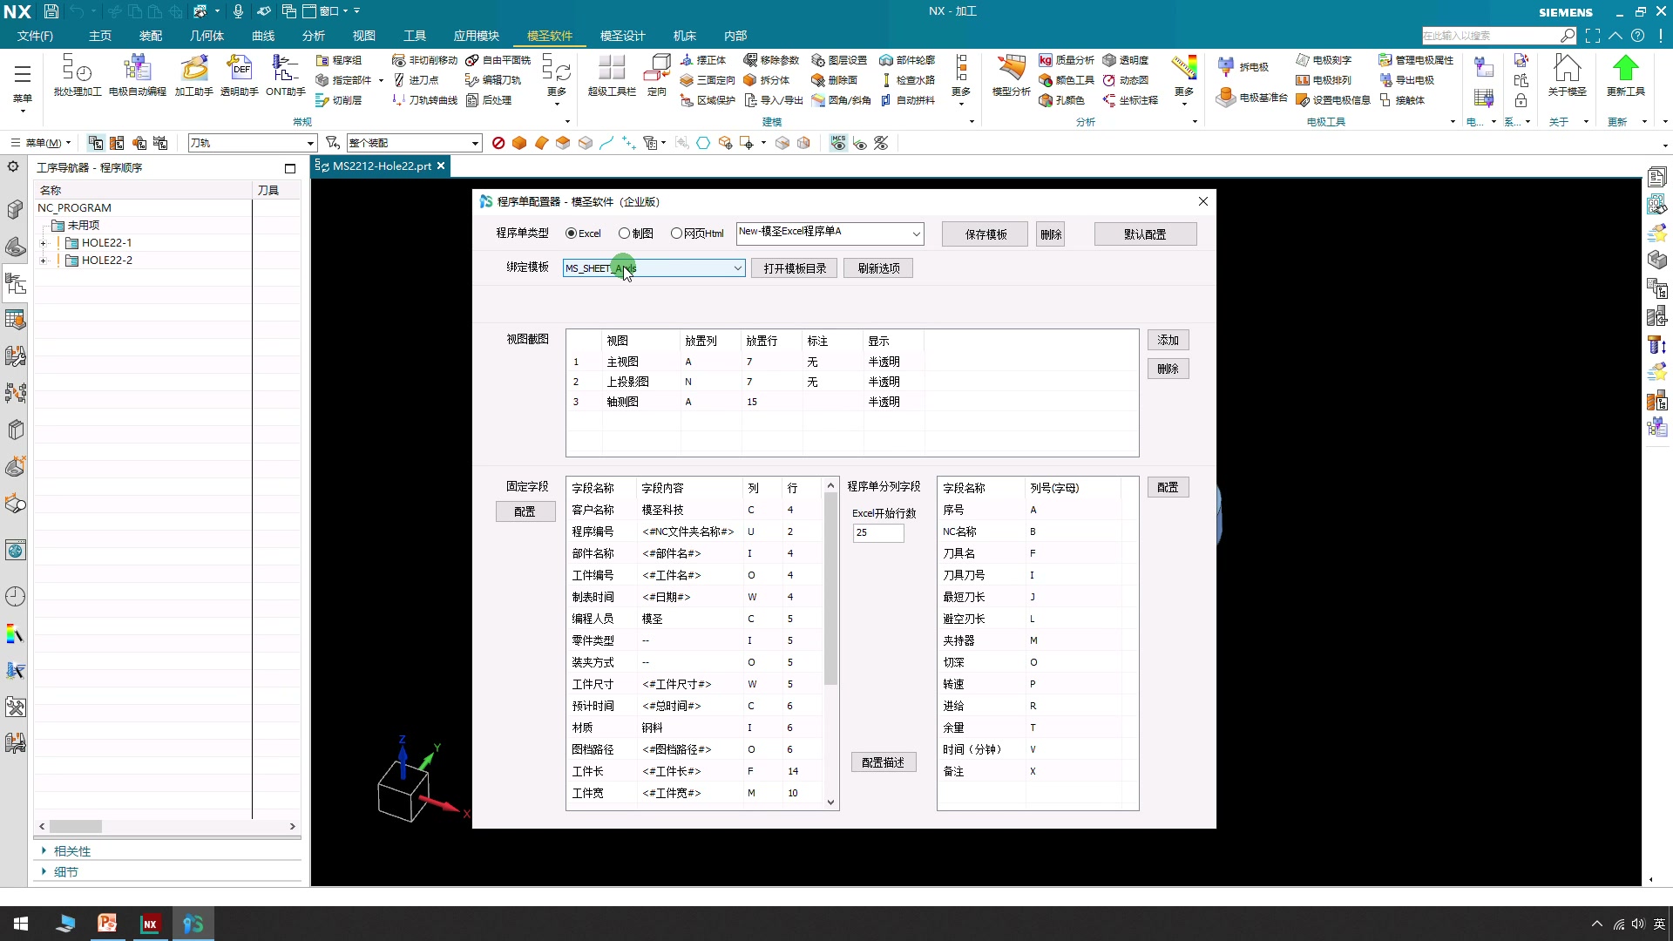Switch to the 模圣设计 ribbon tab

pyautogui.click(x=622, y=36)
